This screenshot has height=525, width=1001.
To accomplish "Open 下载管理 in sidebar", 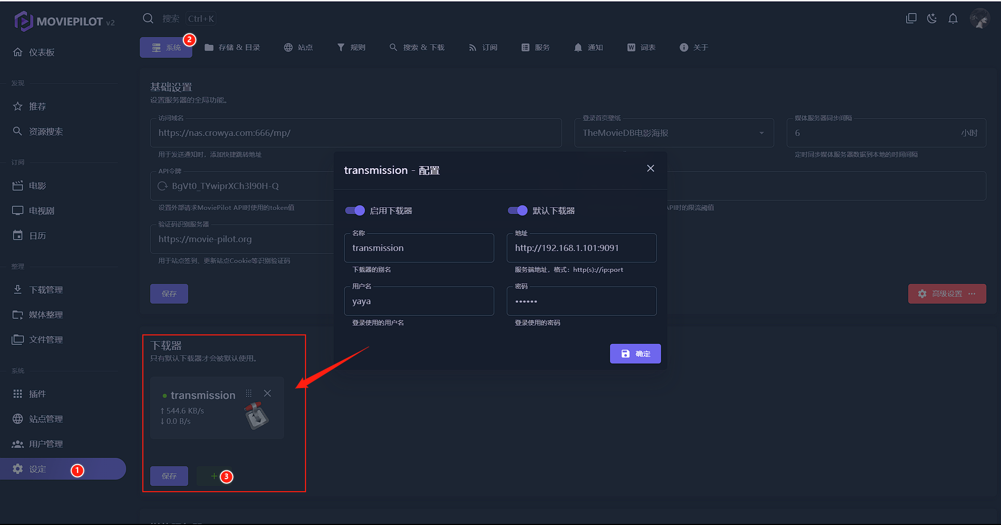I will [x=63, y=290].
